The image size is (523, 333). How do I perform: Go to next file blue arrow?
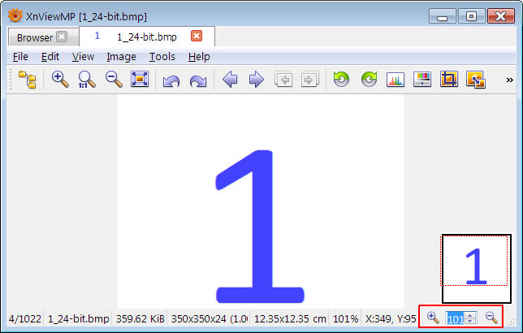click(256, 80)
